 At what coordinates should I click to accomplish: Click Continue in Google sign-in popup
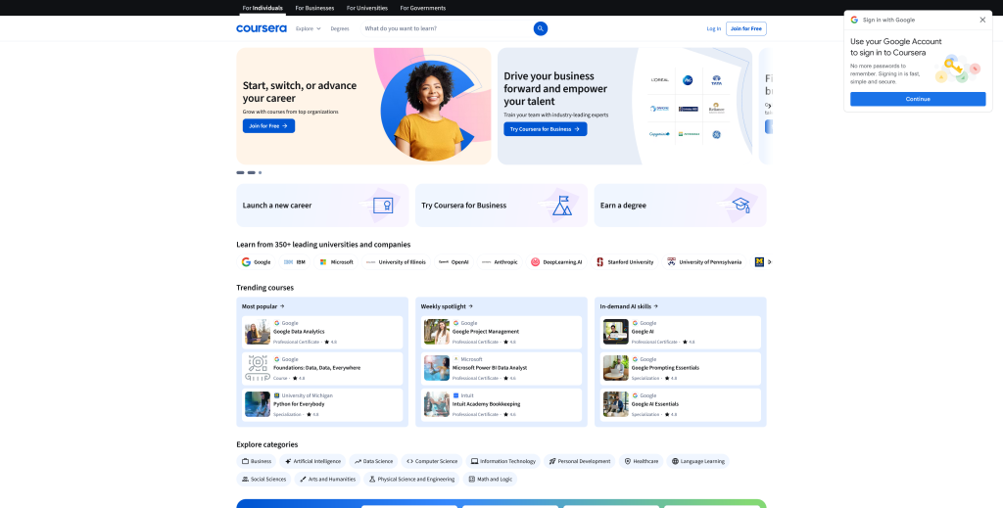tap(918, 99)
